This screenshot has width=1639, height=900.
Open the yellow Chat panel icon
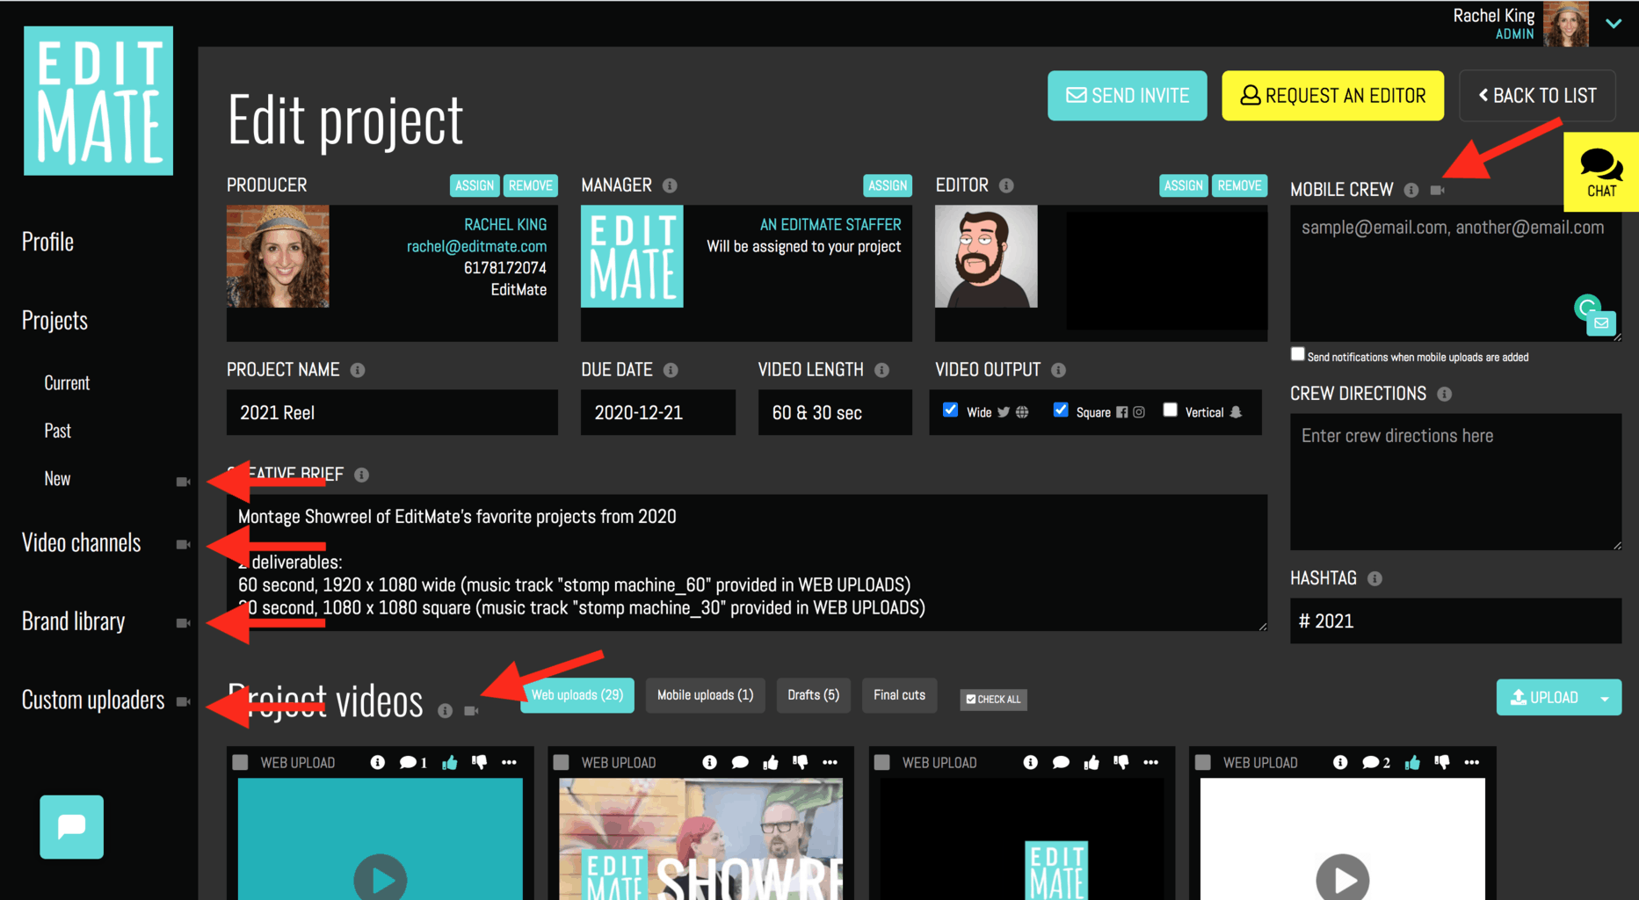[x=1601, y=172]
